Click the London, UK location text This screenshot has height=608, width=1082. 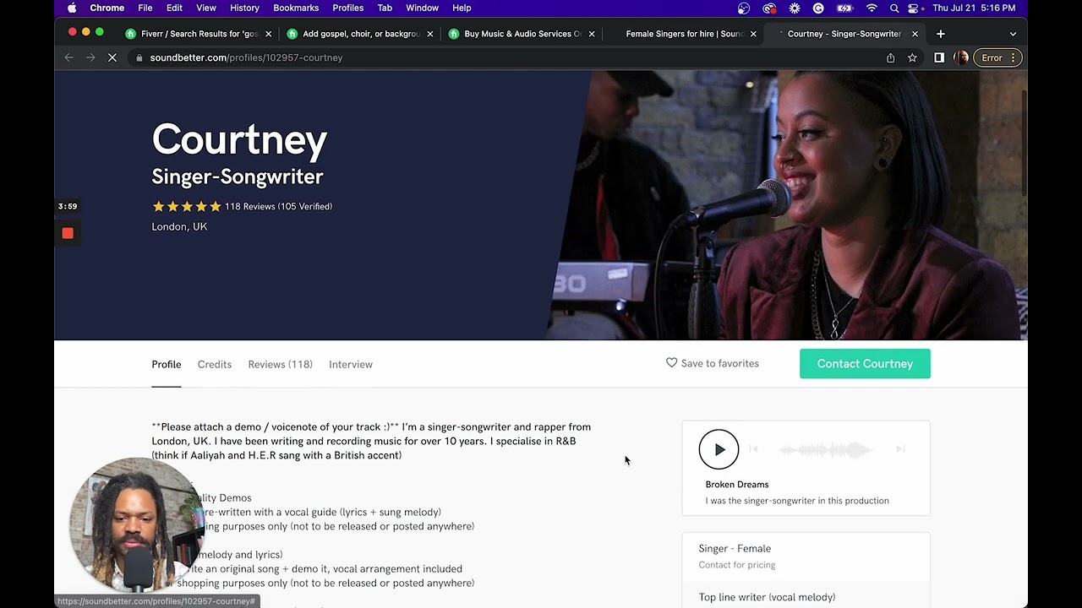[179, 226]
